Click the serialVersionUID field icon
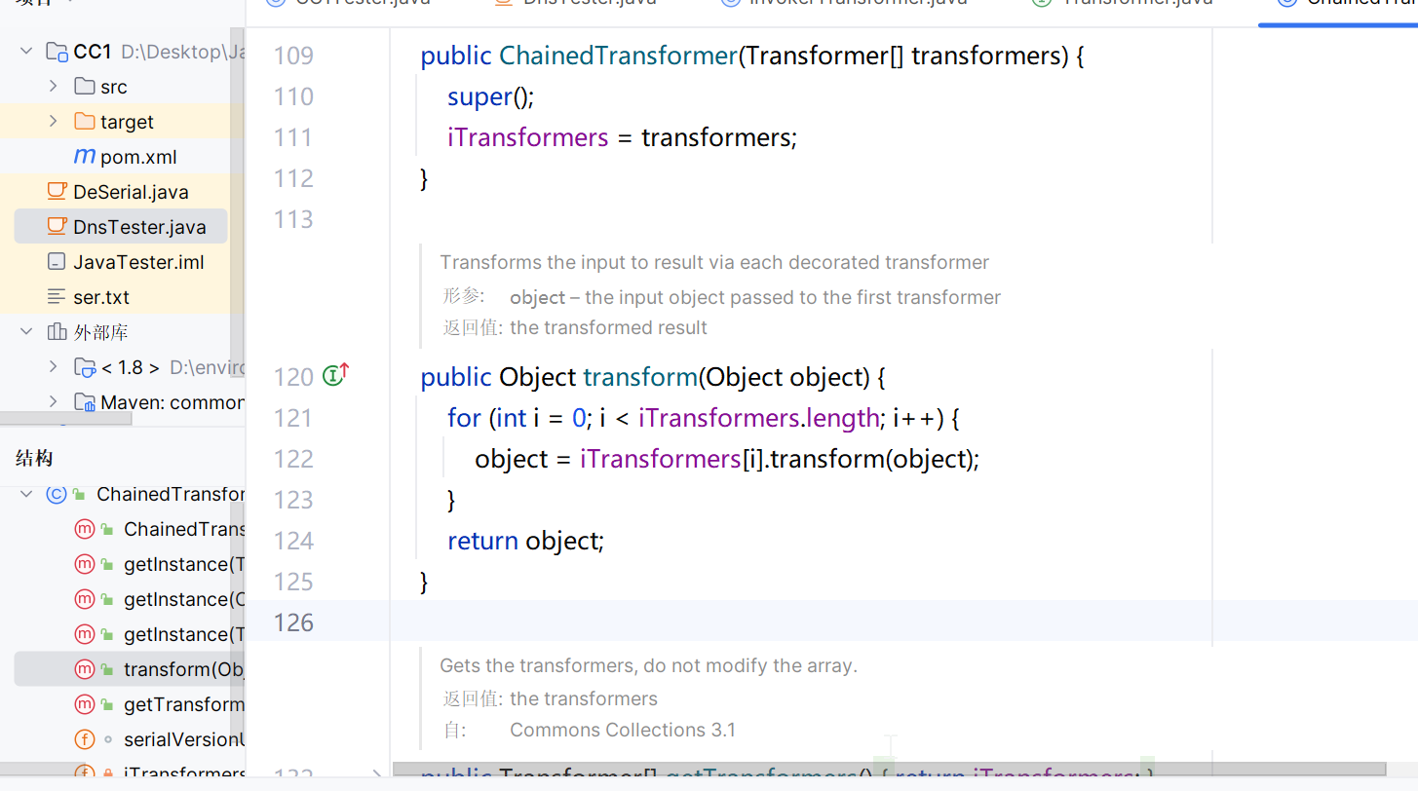 pyautogui.click(x=85, y=739)
